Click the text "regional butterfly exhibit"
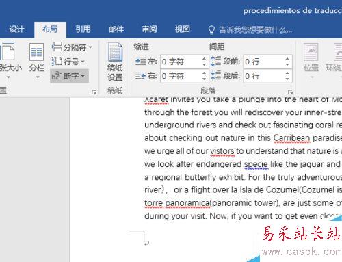Viewport: 342px width, 262px height. [198, 177]
